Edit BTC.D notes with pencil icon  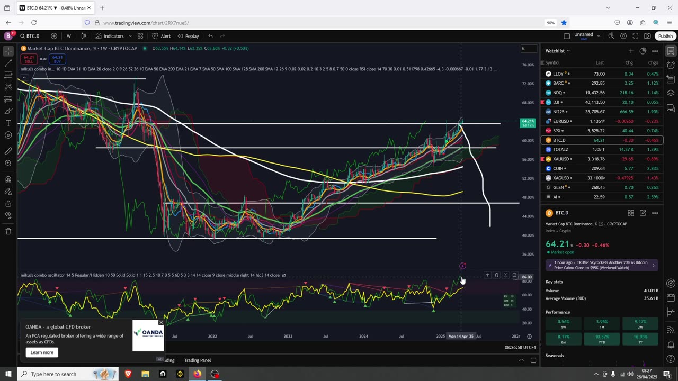643,213
